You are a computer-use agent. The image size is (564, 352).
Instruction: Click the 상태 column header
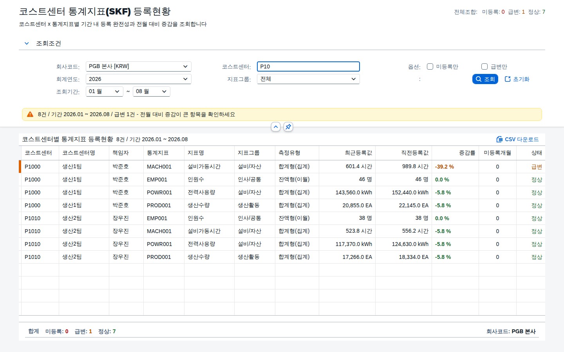(x=531, y=153)
